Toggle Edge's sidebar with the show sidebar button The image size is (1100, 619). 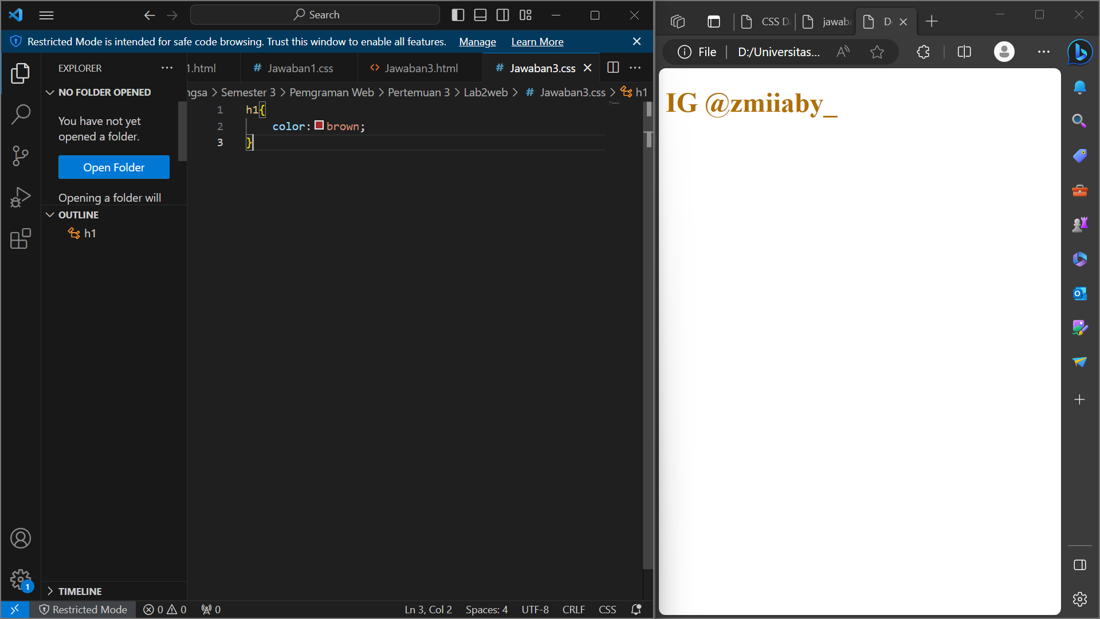click(x=1080, y=565)
